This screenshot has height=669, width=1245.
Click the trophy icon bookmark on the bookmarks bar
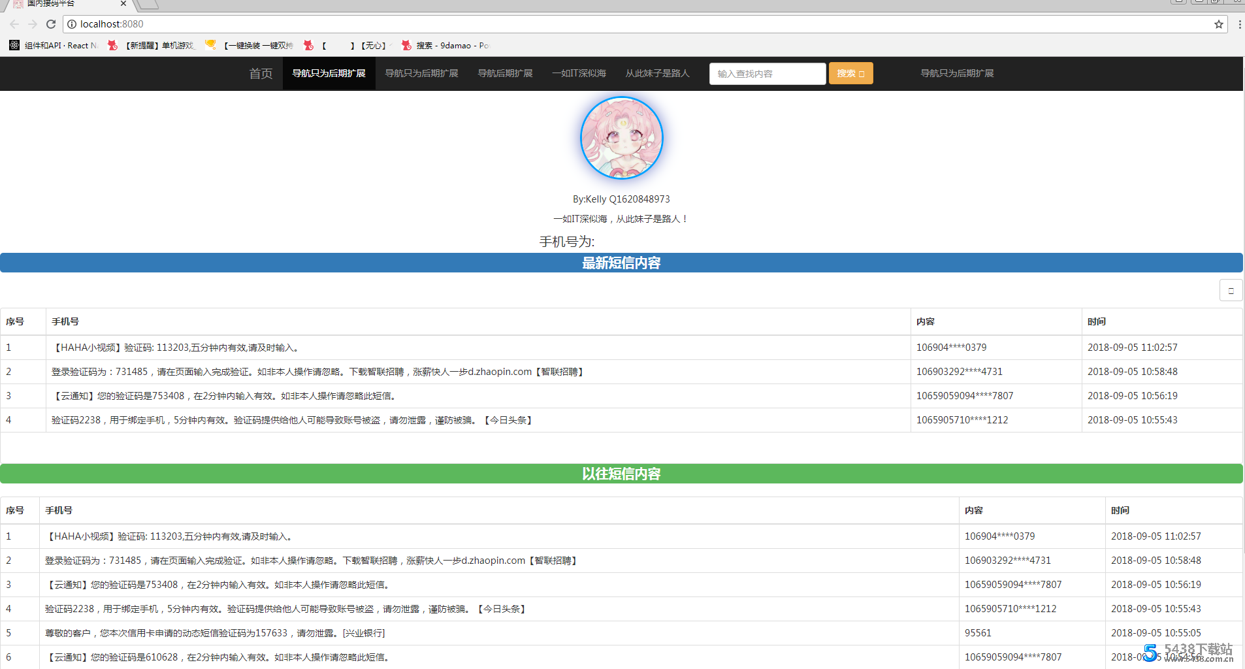coord(210,45)
